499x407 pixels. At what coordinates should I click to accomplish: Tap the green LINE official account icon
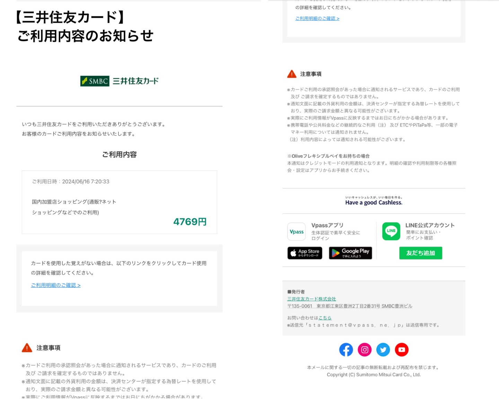391,231
